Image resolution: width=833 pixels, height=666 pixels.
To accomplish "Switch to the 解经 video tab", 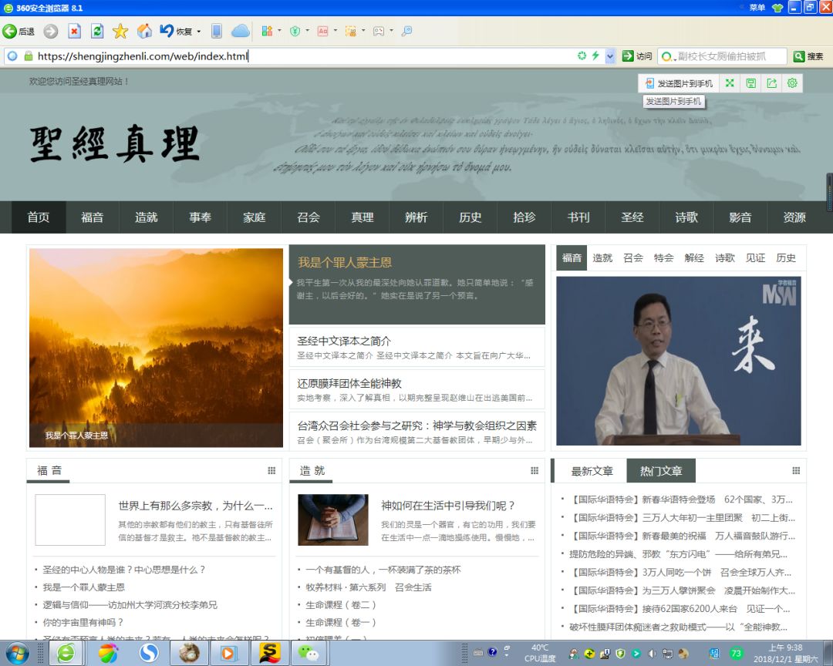I will pyautogui.click(x=694, y=258).
